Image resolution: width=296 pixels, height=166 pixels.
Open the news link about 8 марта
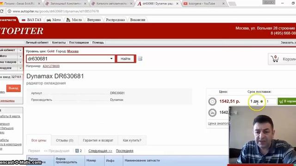(10, 116)
